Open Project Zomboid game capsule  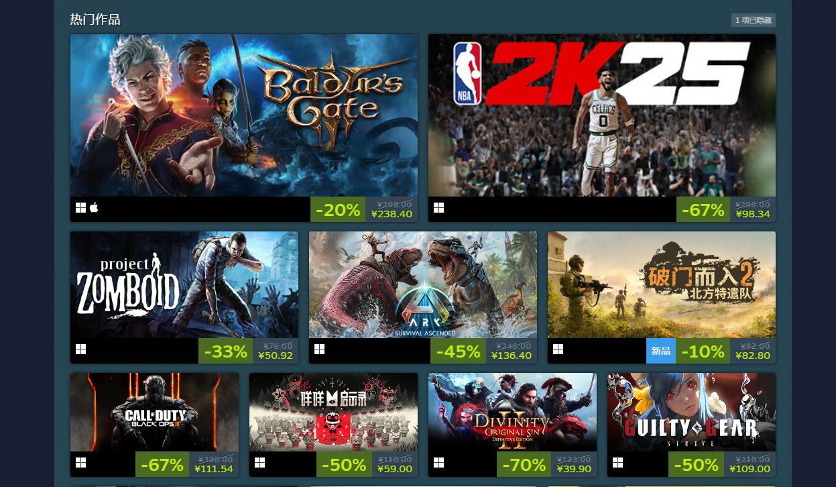point(184,285)
